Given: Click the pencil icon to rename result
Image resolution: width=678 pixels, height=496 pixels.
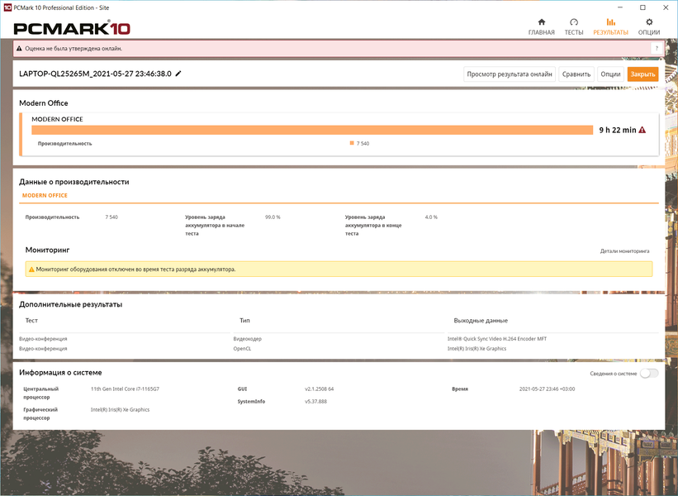Looking at the screenshot, I should 178,74.
